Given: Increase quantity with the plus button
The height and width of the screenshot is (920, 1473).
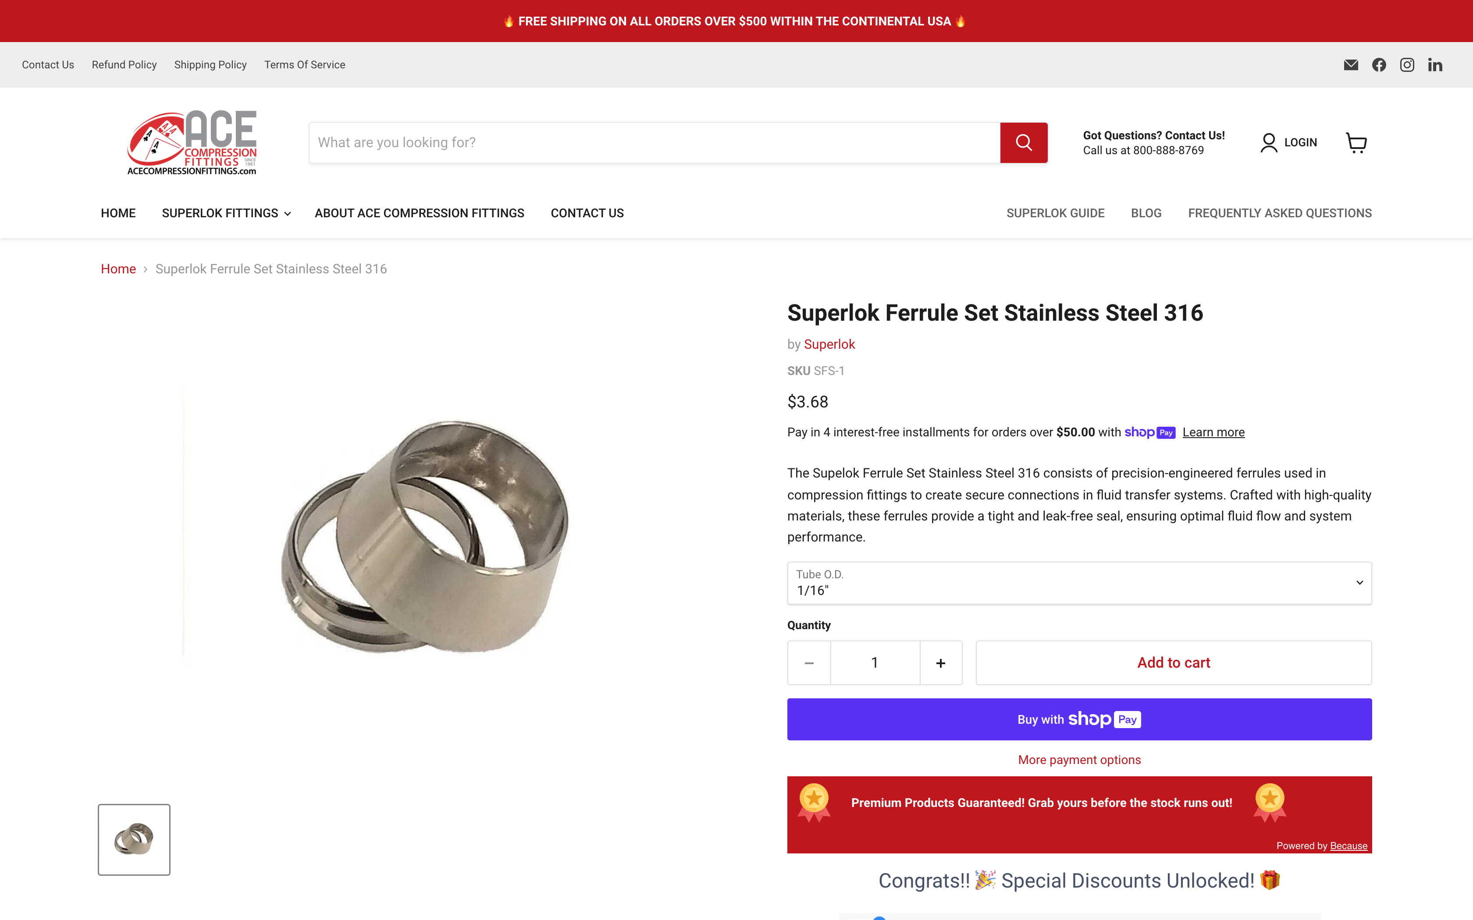Looking at the screenshot, I should (x=940, y=662).
